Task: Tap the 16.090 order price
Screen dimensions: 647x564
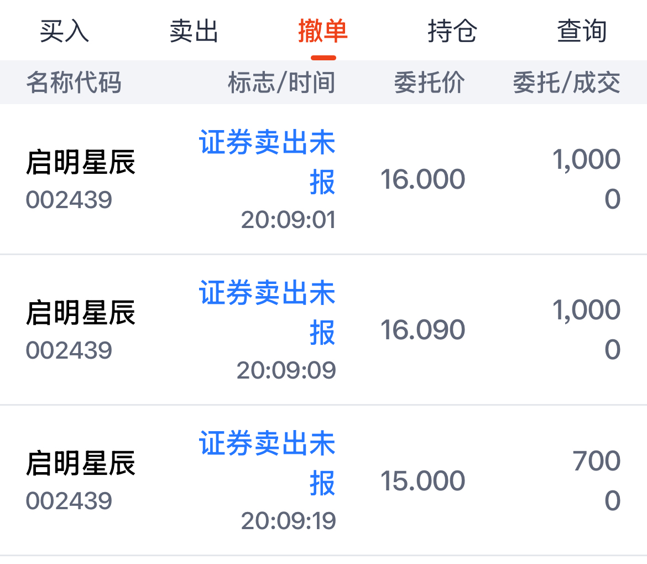Action: pos(423,330)
